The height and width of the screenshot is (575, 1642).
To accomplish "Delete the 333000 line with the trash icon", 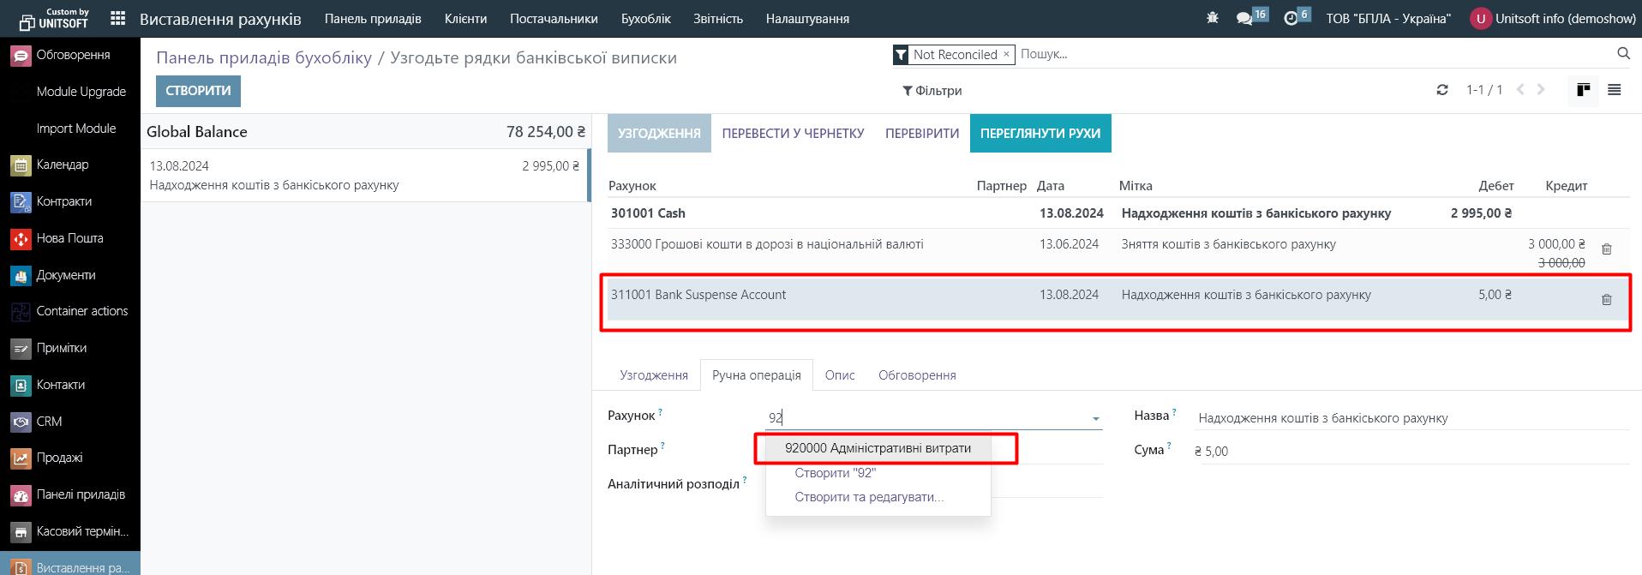I will tap(1607, 249).
